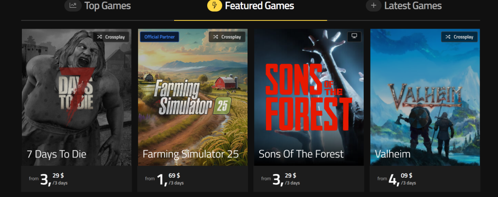Click the monitor icon on Sons Of The Forest
This screenshot has width=498, height=197.
pos(354,36)
